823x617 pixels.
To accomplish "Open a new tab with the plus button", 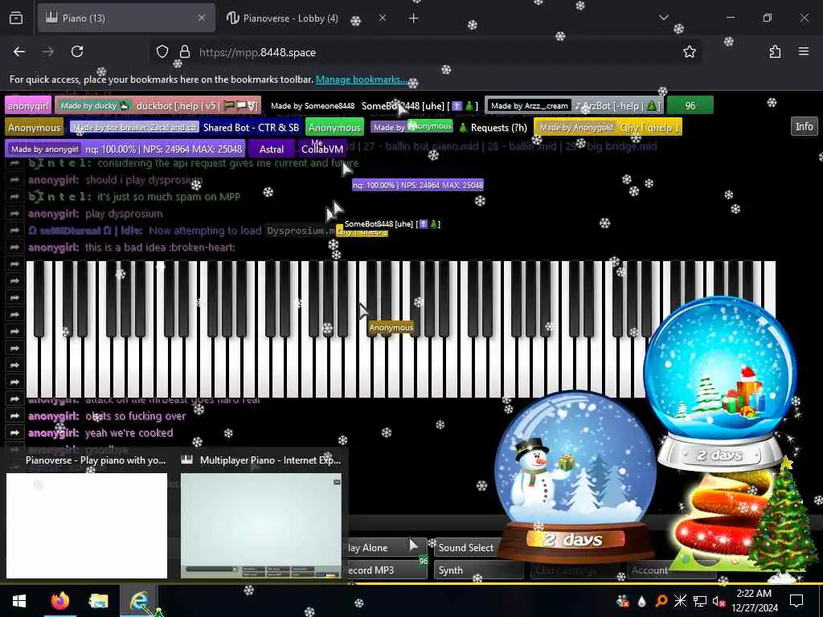I will pyautogui.click(x=414, y=18).
